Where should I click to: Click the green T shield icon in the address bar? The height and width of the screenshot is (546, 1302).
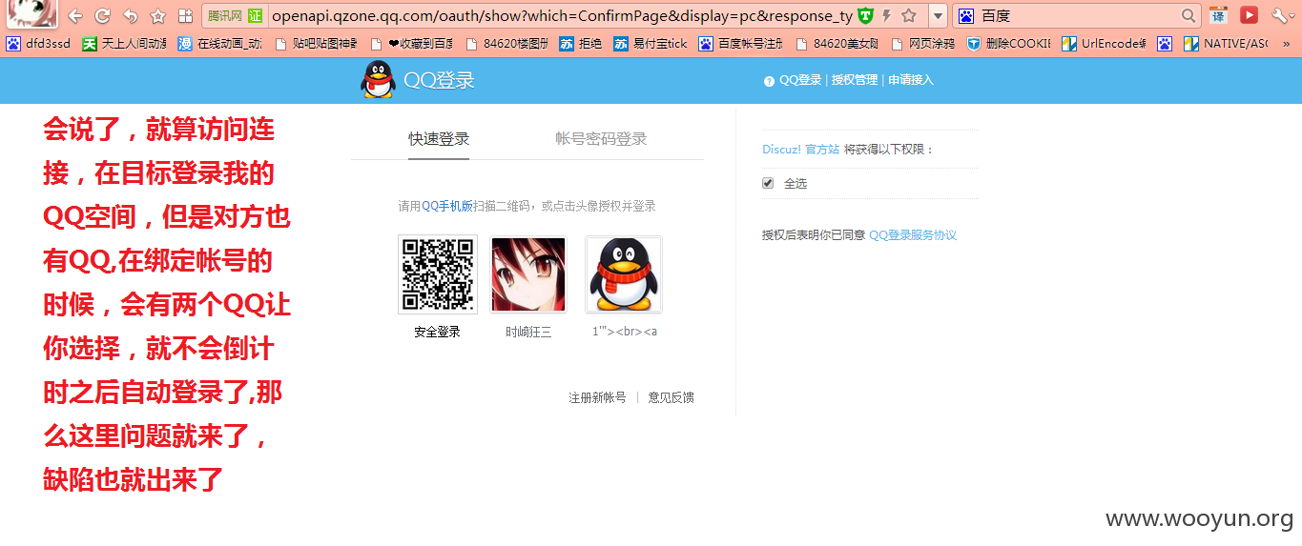pos(865,16)
